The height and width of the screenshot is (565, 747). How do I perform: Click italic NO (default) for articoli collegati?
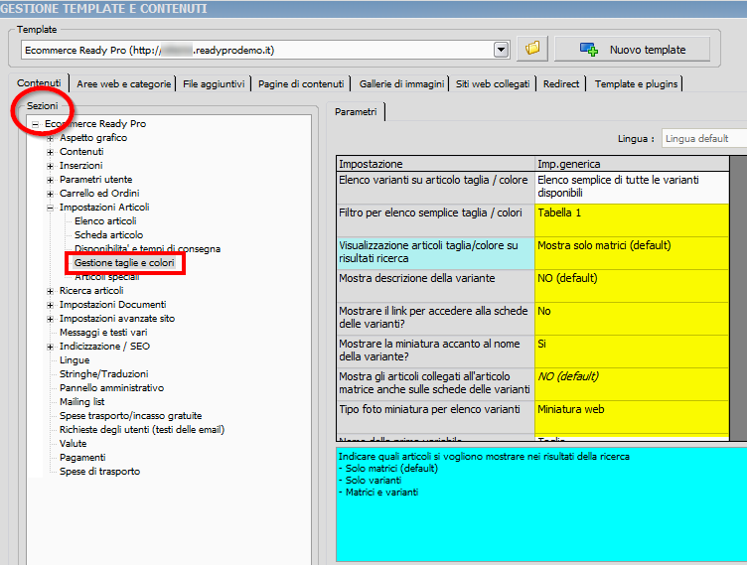tap(632, 384)
